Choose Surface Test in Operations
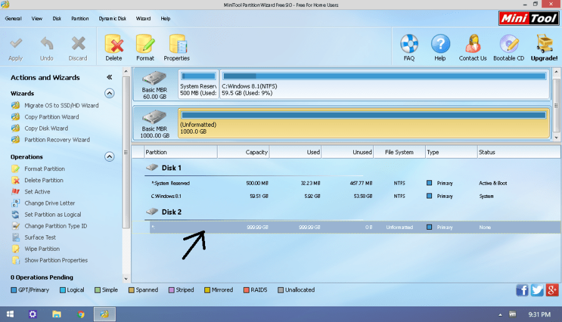 pyautogui.click(x=40, y=238)
